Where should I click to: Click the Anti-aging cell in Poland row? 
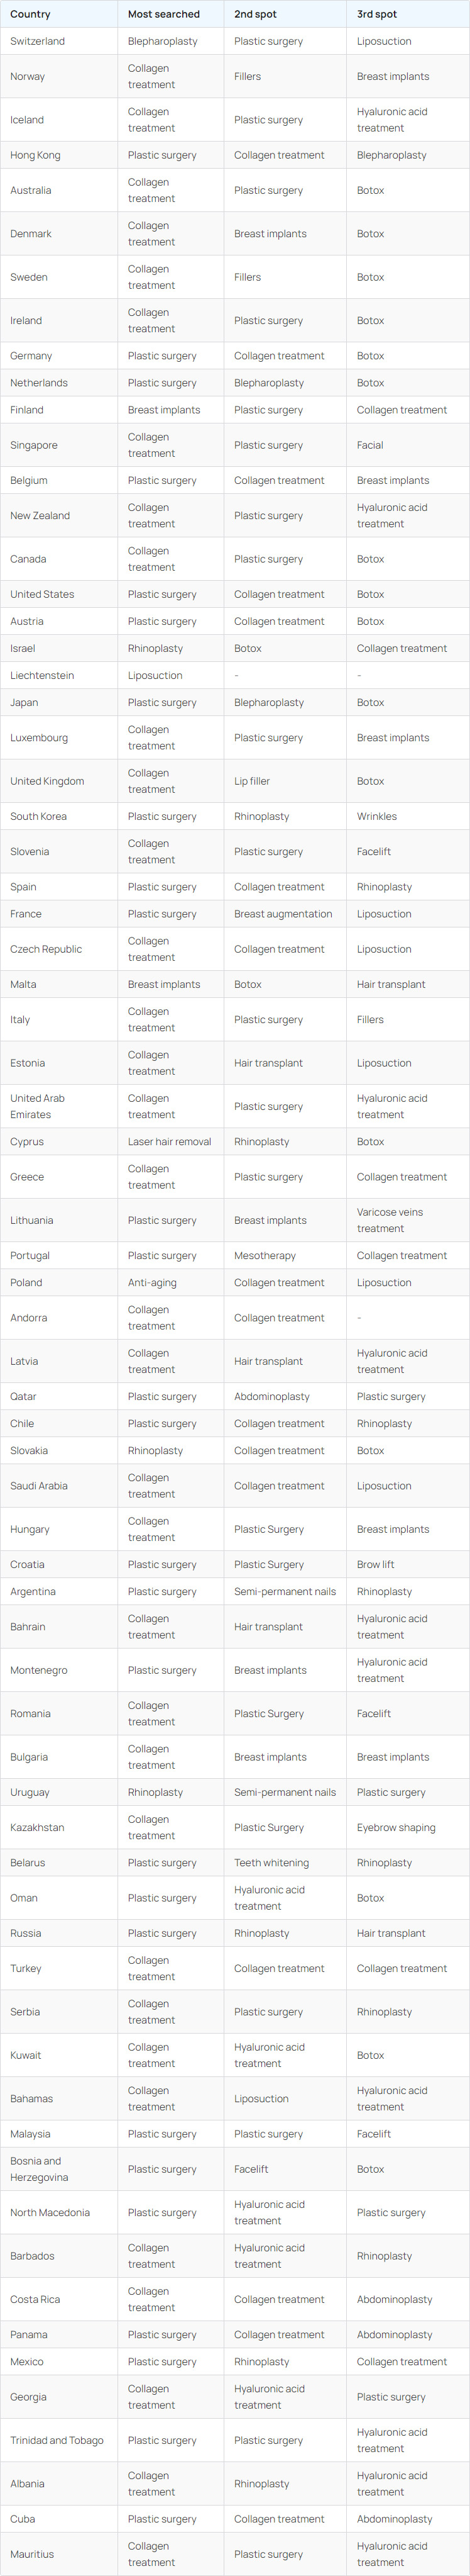point(151,1282)
